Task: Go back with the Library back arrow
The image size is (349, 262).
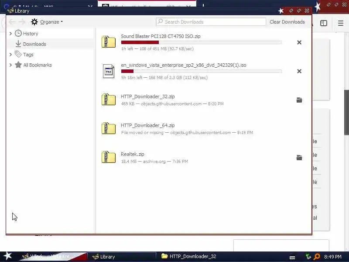Action: coord(12,22)
